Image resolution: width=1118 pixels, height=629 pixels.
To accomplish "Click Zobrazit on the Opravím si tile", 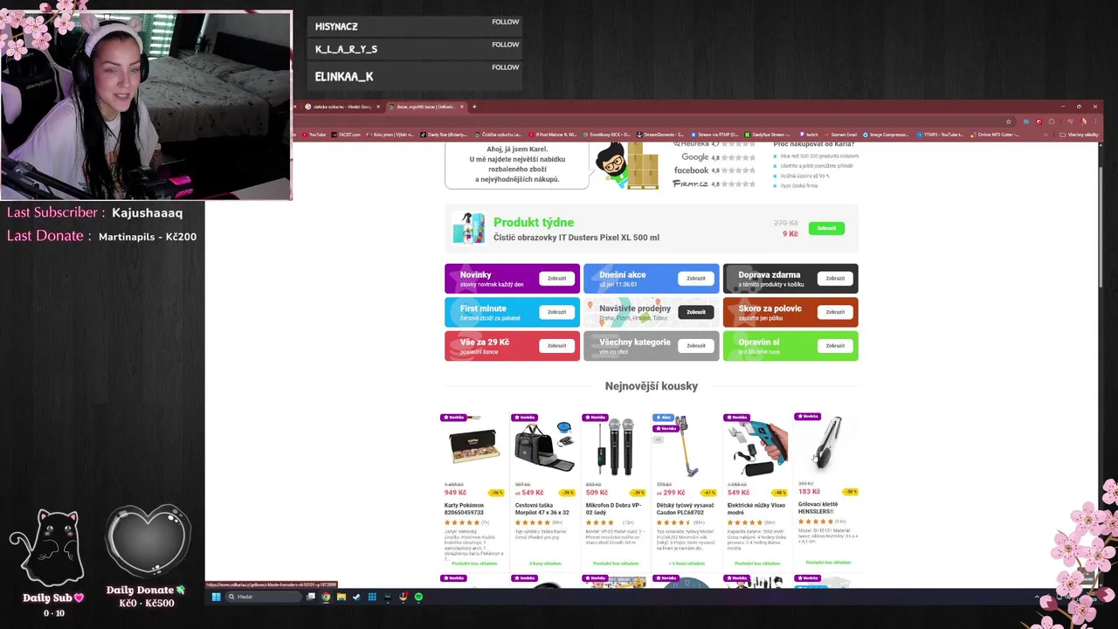I will 835,346.
